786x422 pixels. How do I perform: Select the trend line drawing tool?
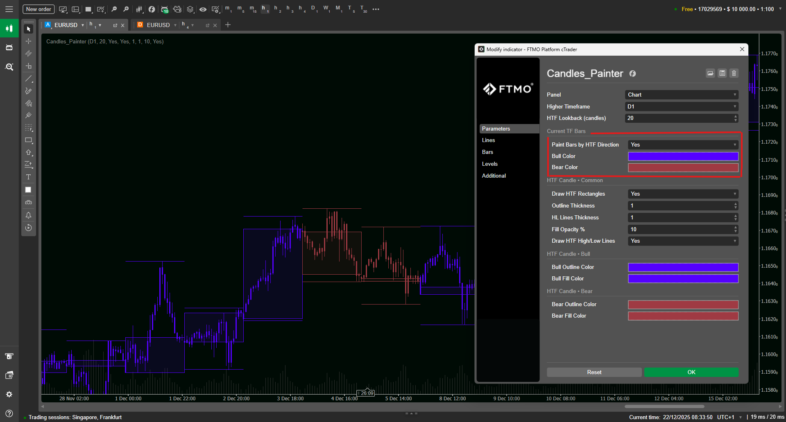tap(28, 79)
